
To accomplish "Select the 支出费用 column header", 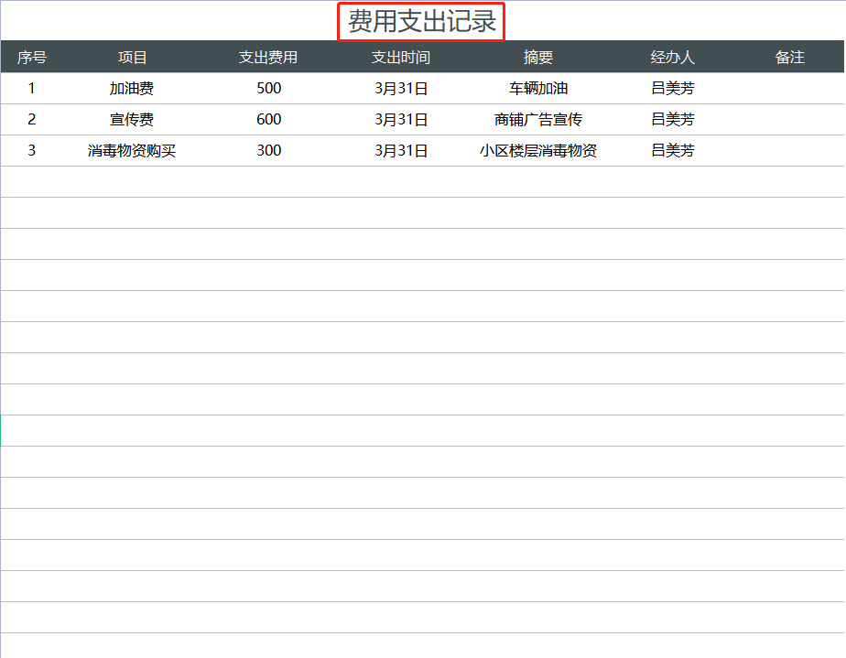I will coord(266,56).
